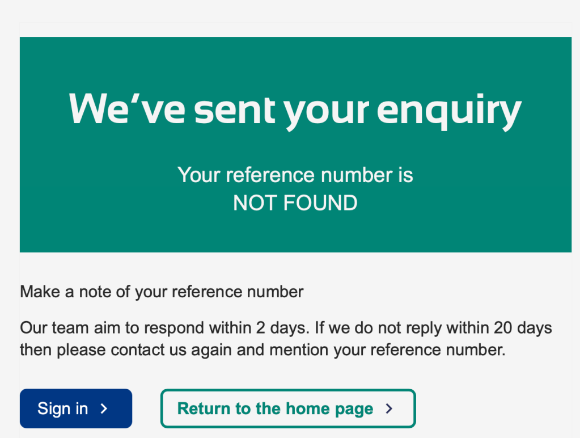Click the "Our team aim to respond" sentence
580x438 pixels.
click(113, 328)
